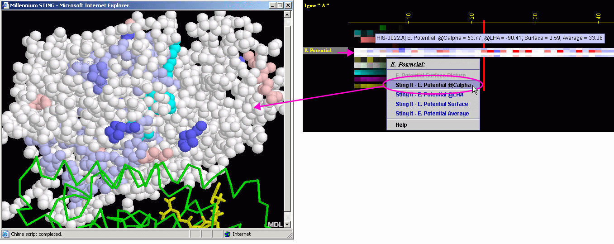
Task: Click the red residue position marker line
Action: tap(484, 55)
